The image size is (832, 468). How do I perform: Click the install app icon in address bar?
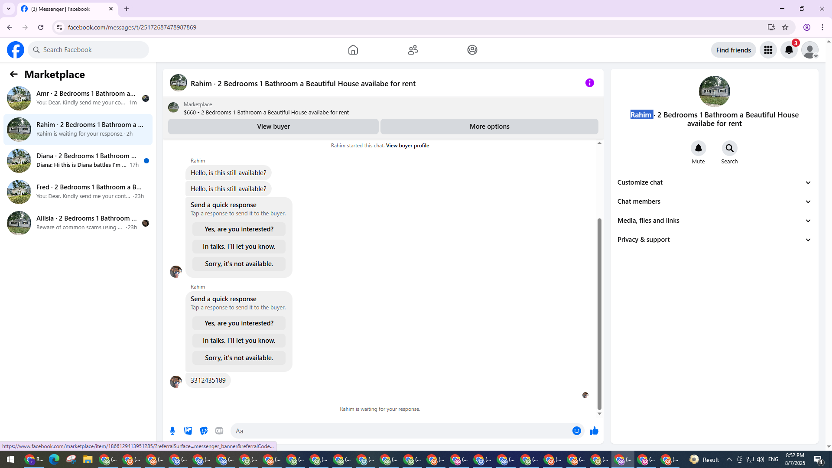(x=771, y=27)
